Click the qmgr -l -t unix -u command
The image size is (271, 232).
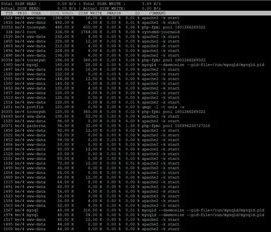163,107
